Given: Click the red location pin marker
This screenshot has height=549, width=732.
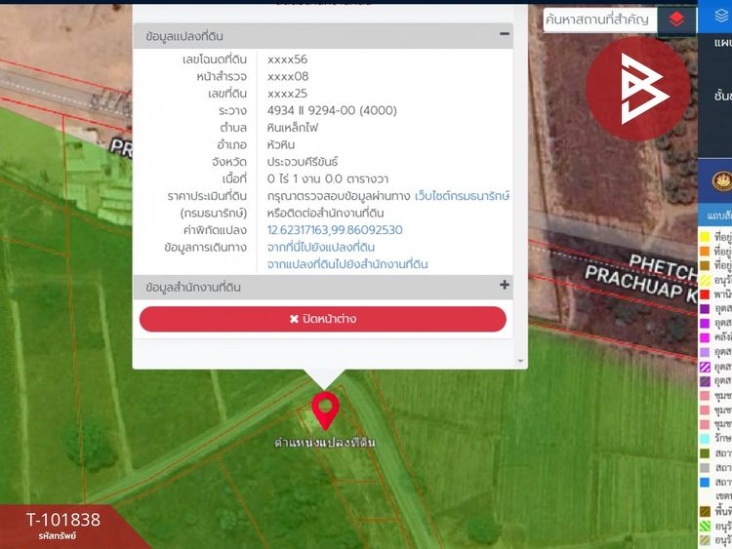Looking at the screenshot, I should tap(325, 411).
